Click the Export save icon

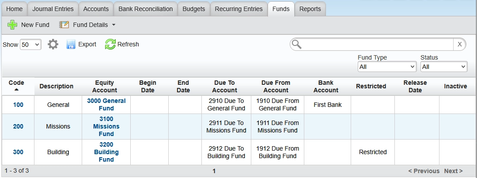[71, 44]
